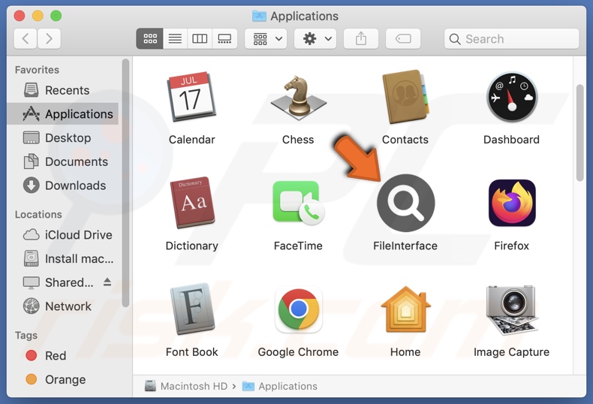The height and width of the screenshot is (404, 593).
Task: Select the Chess app icon
Action: (x=298, y=97)
